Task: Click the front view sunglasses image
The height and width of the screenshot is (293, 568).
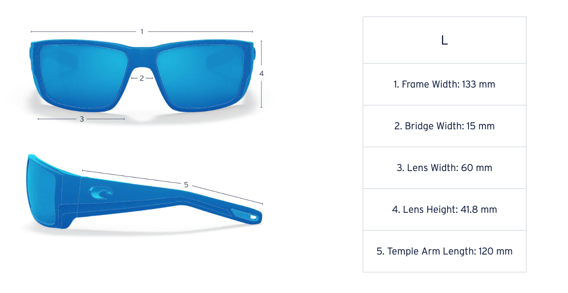Action: (142, 76)
